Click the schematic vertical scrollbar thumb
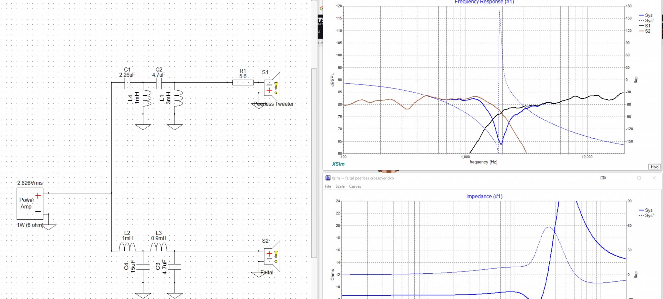This screenshot has height=299, width=663. (314, 163)
